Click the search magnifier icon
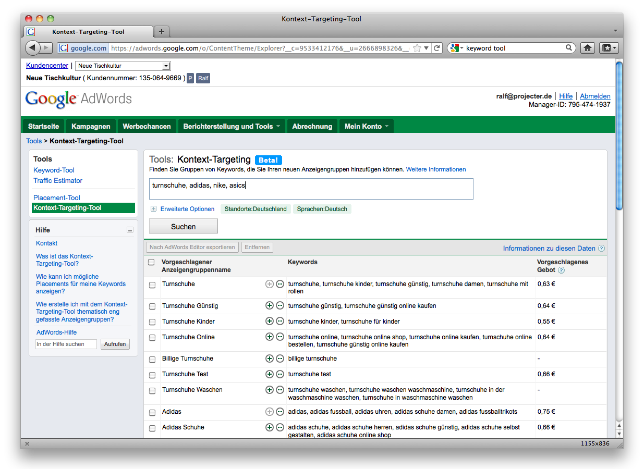The width and height of the screenshot is (644, 469). (x=569, y=48)
